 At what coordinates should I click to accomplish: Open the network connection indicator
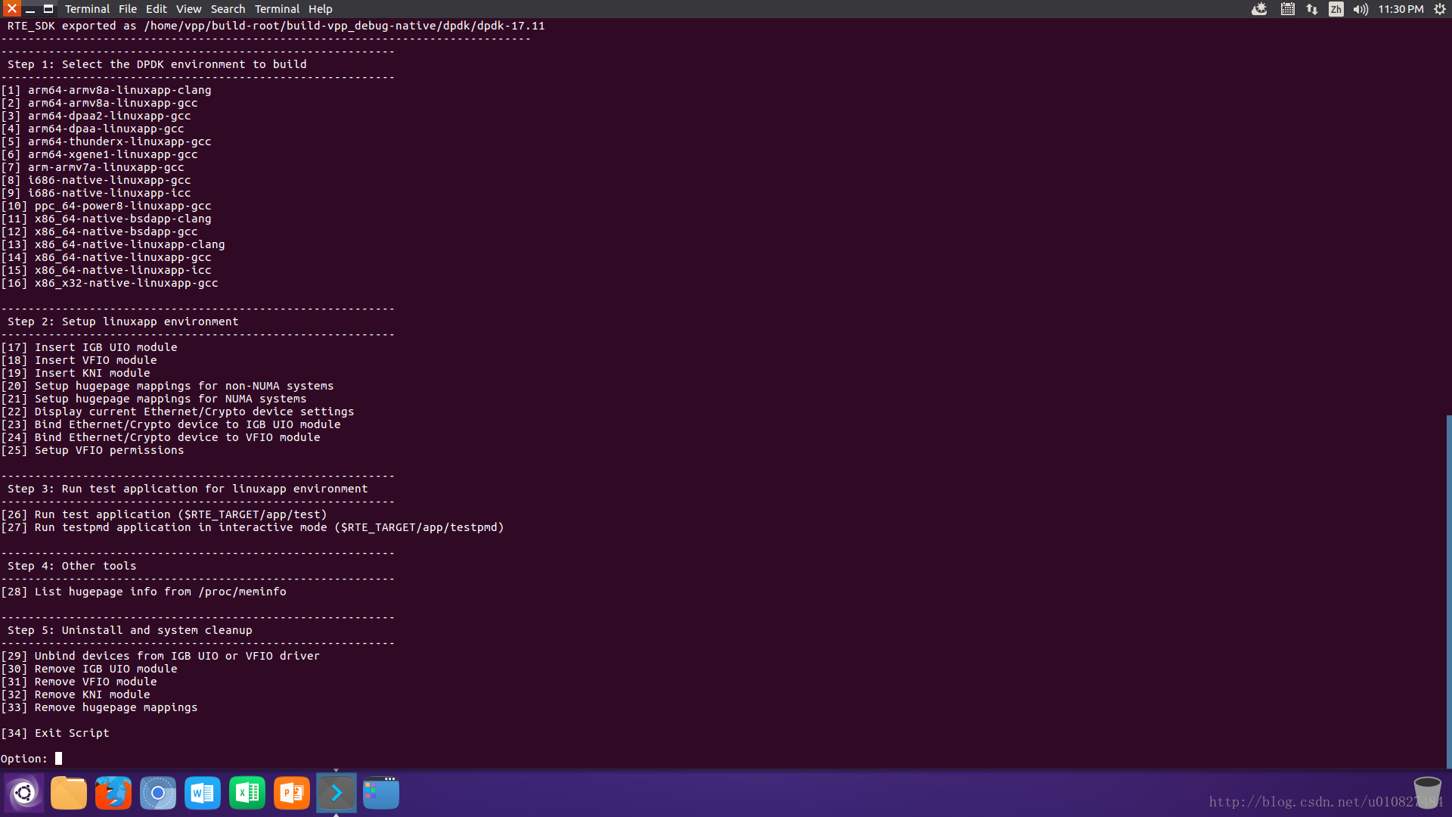point(1312,9)
